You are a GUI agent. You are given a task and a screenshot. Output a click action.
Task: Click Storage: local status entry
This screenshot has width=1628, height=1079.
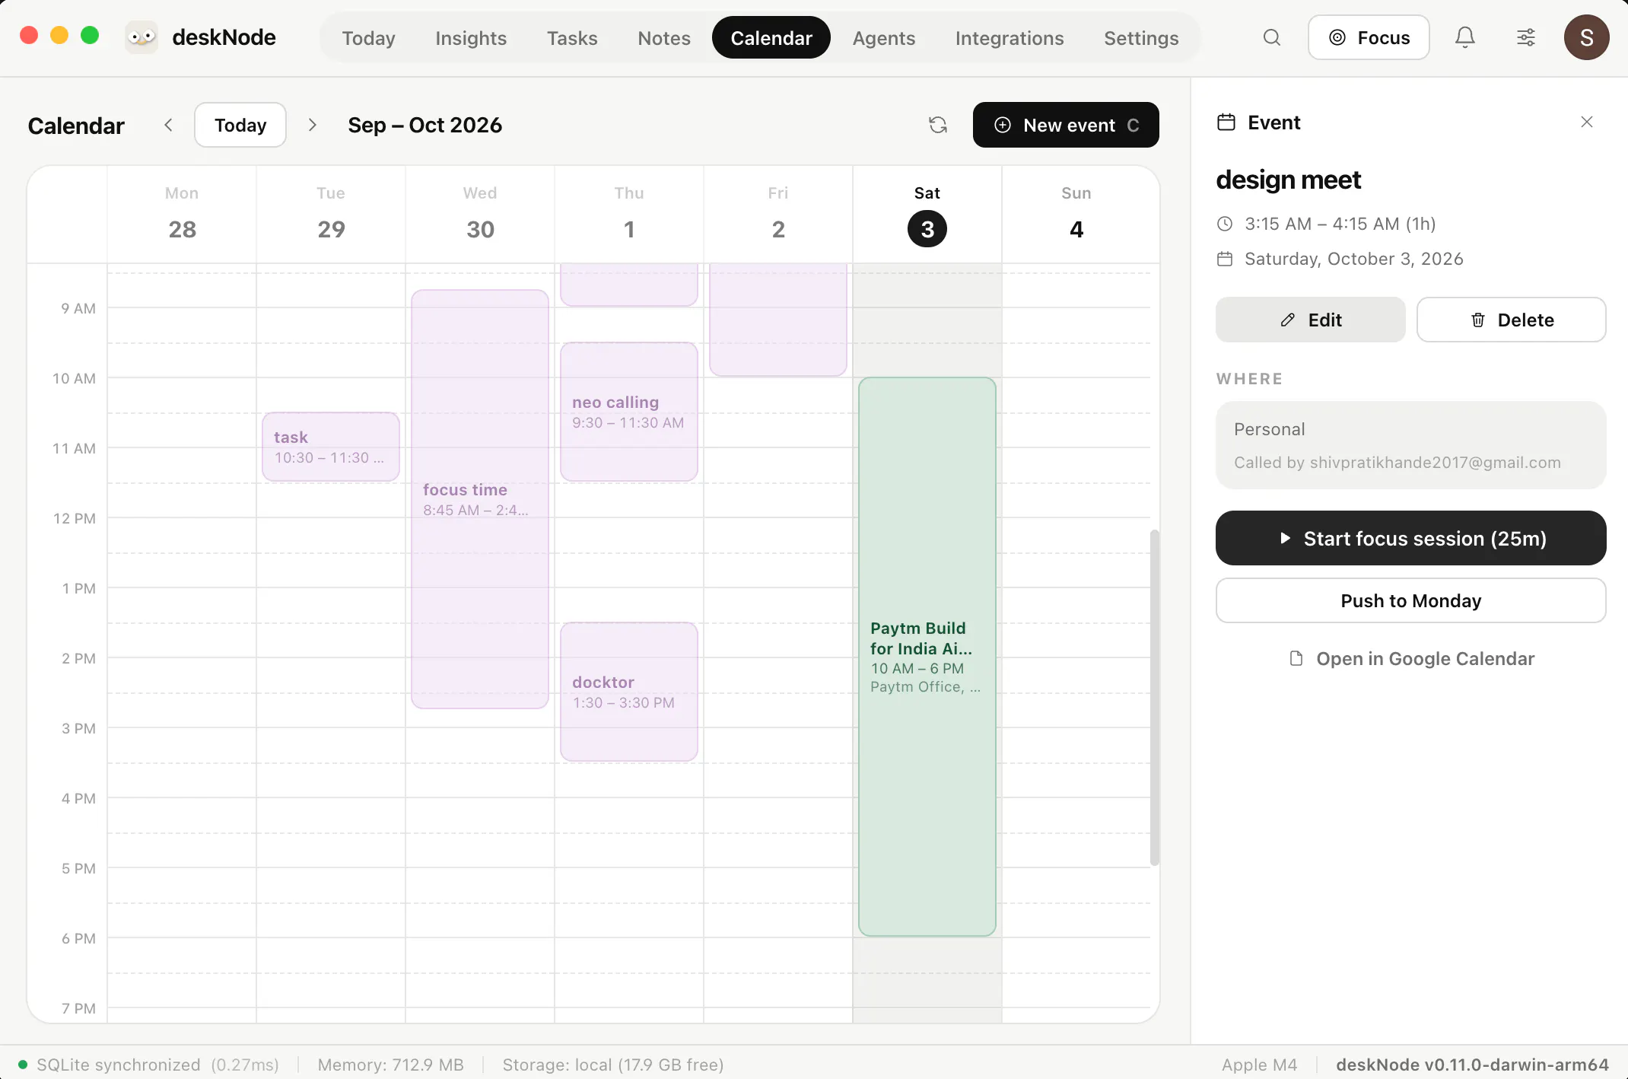tap(613, 1065)
